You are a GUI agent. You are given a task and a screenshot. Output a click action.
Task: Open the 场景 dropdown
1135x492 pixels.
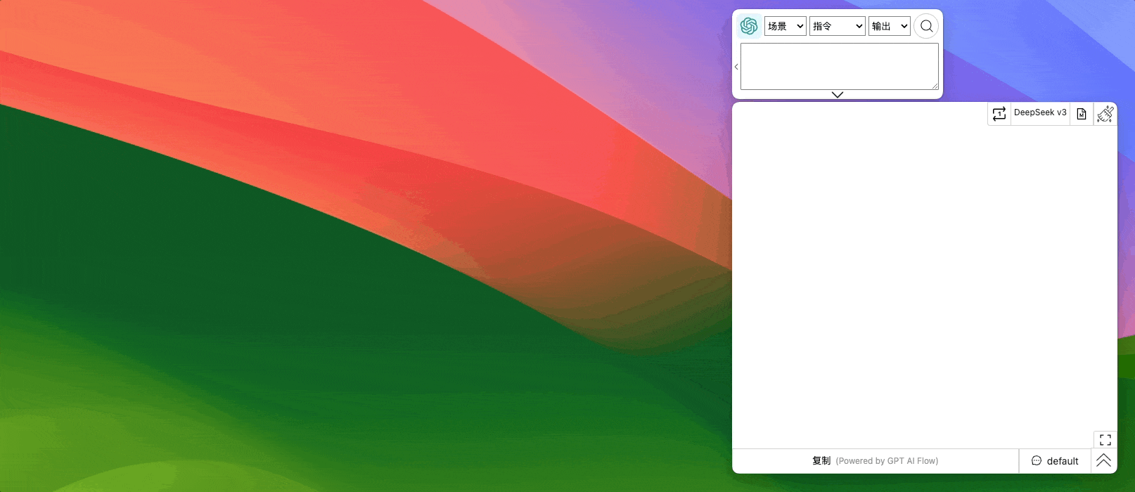(x=785, y=26)
